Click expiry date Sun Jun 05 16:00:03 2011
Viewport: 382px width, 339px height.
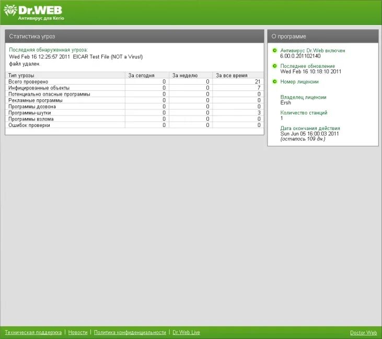click(309, 133)
